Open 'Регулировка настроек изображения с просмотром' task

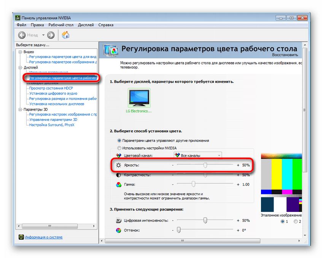point(63,114)
